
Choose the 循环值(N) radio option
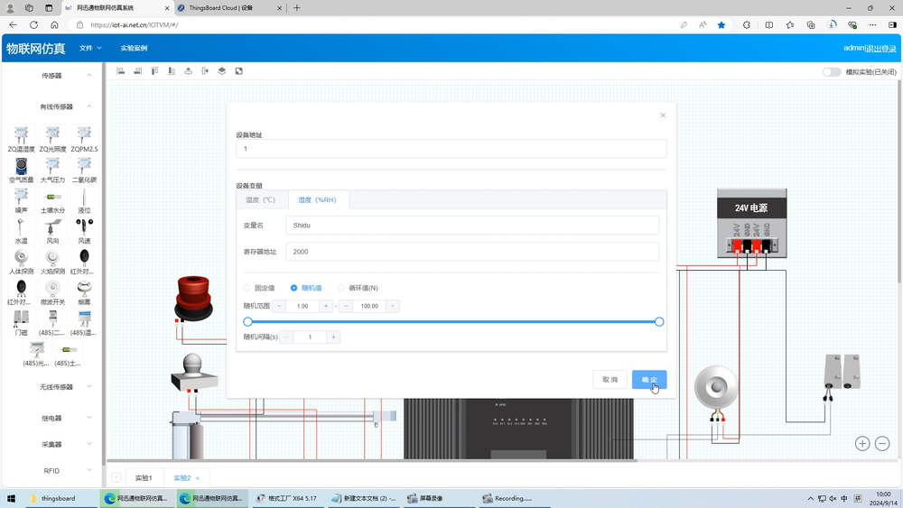coord(341,288)
